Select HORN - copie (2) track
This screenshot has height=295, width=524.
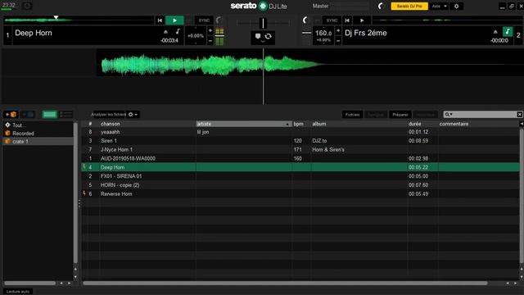pyautogui.click(x=300, y=185)
